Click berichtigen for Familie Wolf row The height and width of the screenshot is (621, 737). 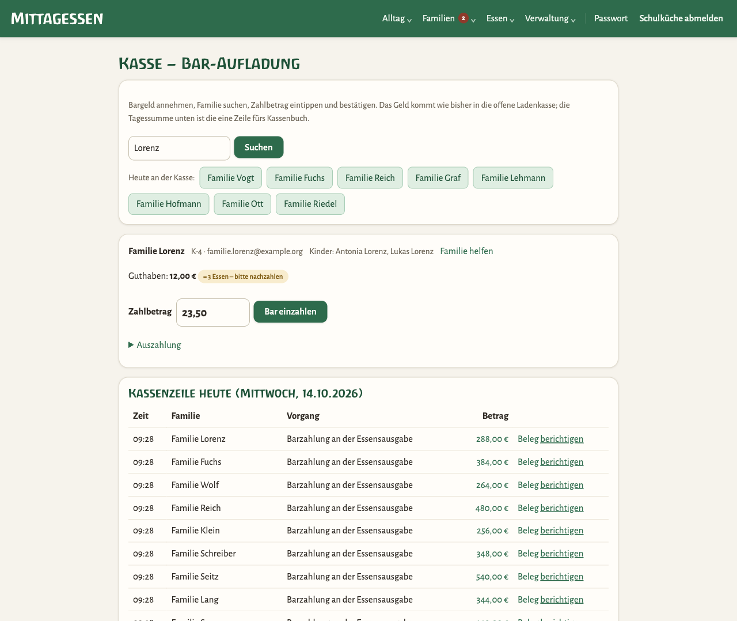(562, 485)
